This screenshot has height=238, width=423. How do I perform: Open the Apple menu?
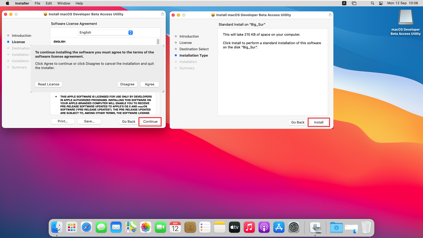7,3
